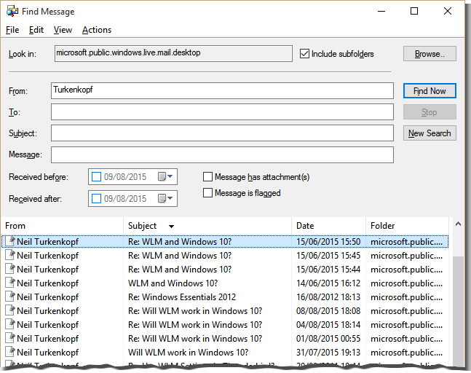Click message icon in 15/06/2015 15:45 row
The image size is (471, 373).
(10, 255)
